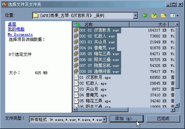
Task: Click horizontal scrollbar right arrow
Action: click(173, 110)
